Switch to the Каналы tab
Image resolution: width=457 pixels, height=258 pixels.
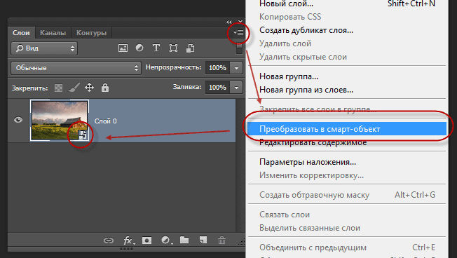(x=53, y=33)
